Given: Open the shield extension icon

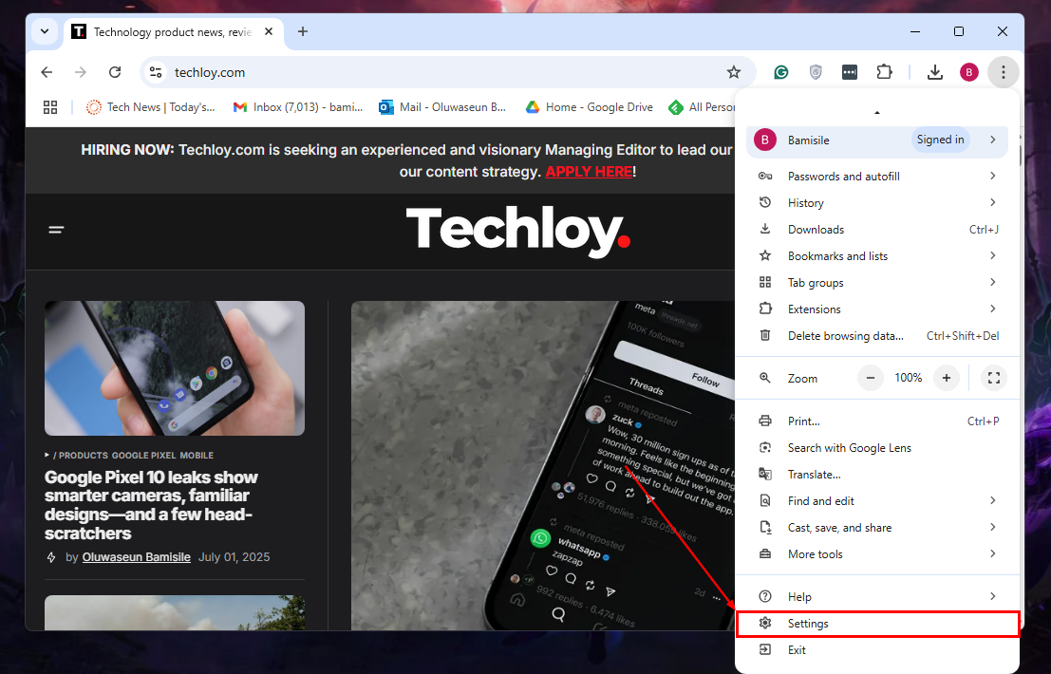Looking at the screenshot, I should point(815,72).
